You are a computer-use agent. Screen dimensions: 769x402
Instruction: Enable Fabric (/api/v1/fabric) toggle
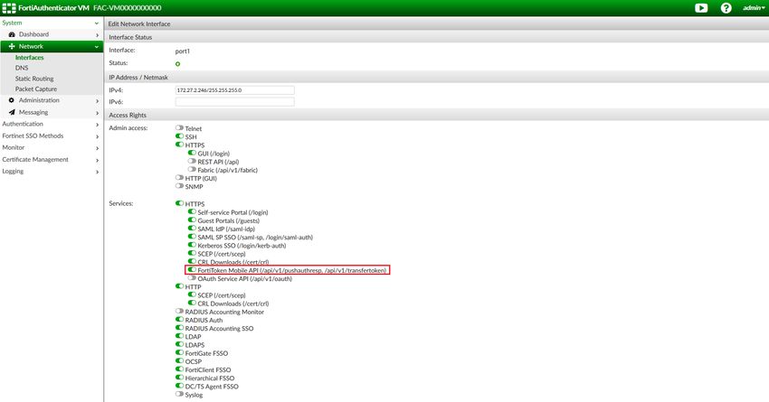(192, 170)
